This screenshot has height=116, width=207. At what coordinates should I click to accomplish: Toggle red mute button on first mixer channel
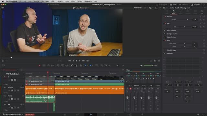pos(130,89)
